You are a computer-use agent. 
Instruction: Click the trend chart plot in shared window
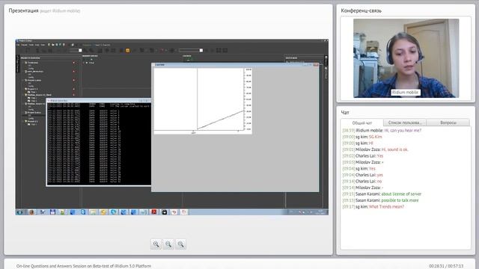pyautogui.click(x=203, y=101)
